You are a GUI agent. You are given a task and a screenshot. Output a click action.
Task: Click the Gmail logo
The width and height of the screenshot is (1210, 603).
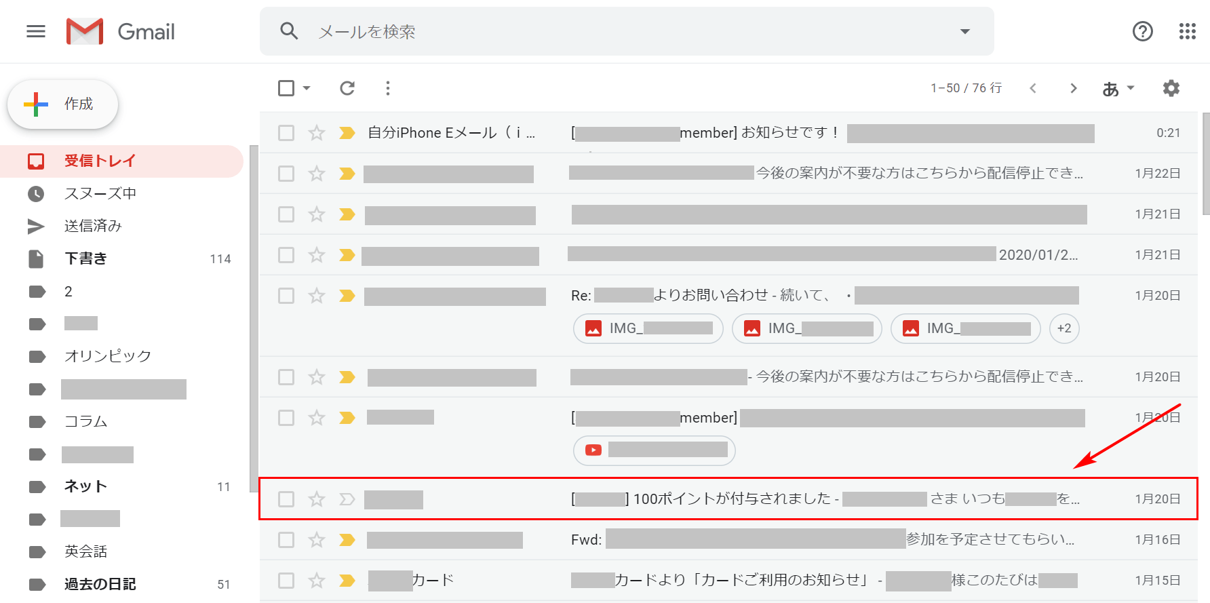coord(121,31)
